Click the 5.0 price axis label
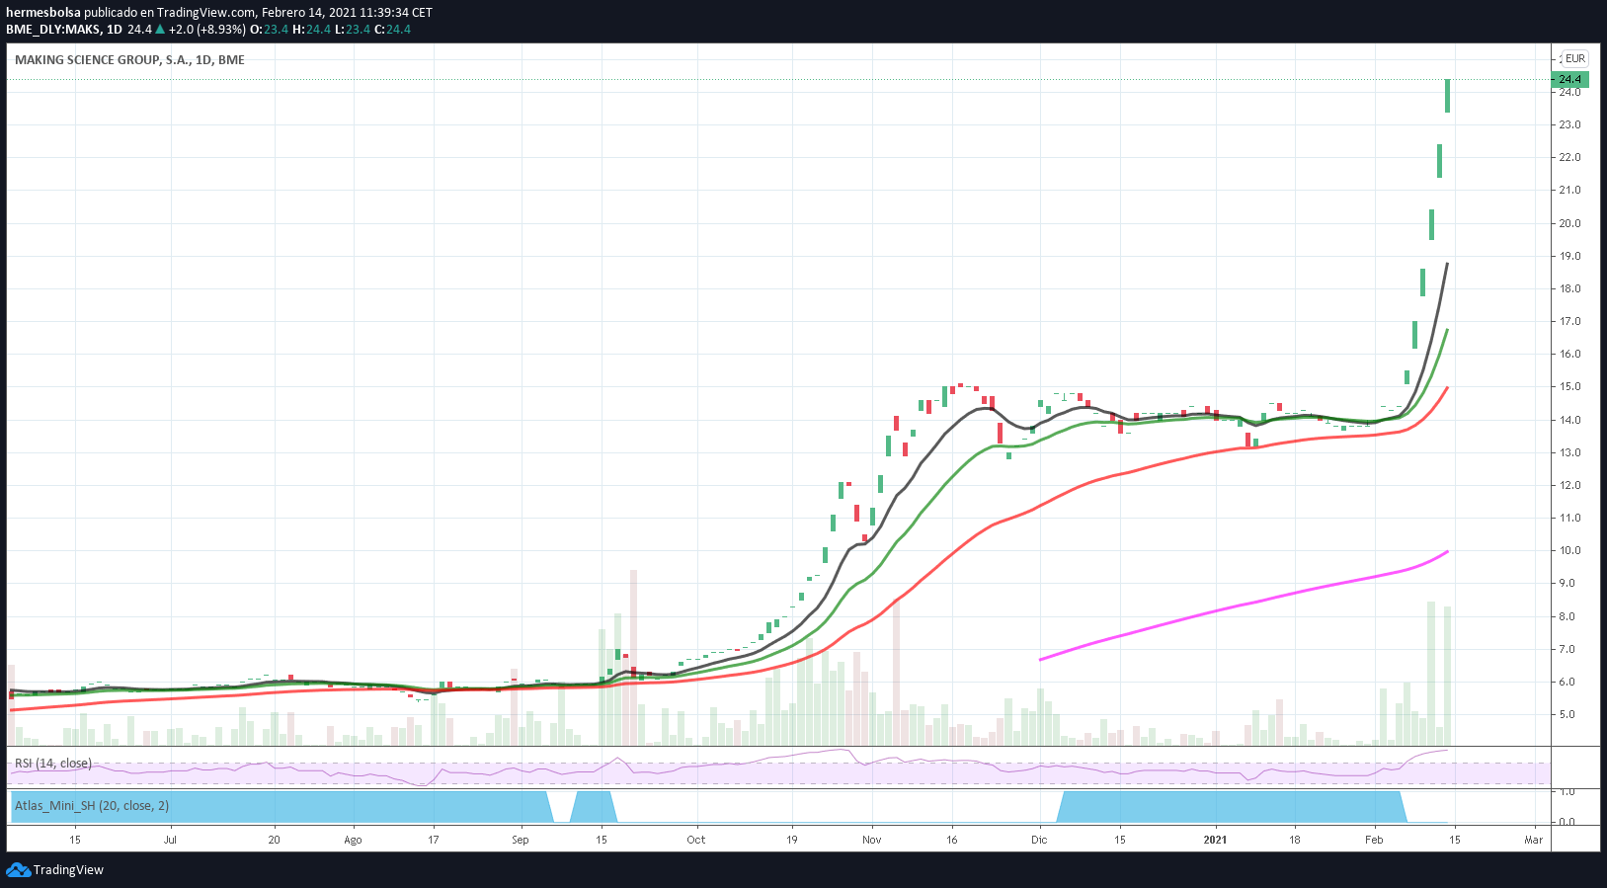 1567,714
